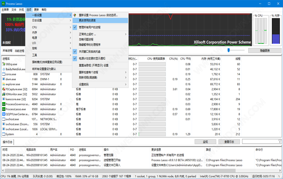Click the ProcessLasso.exe process icon

[4, 109]
